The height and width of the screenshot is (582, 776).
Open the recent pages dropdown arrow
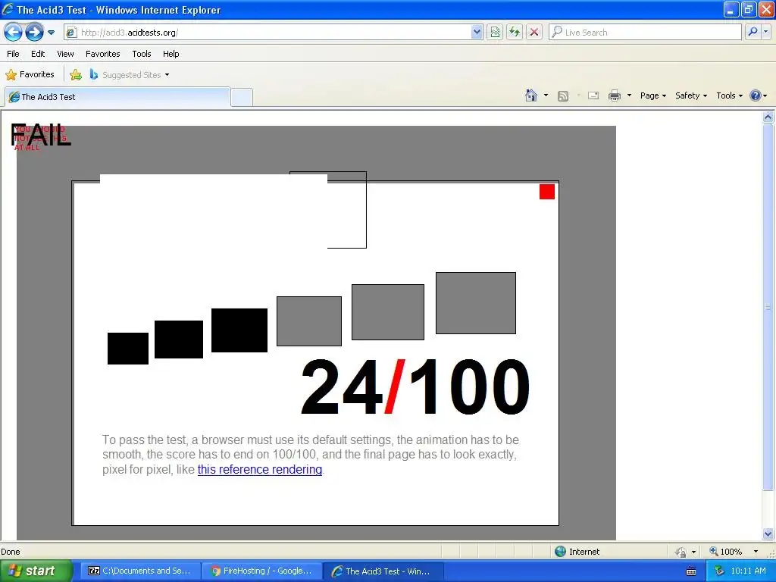[51, 33]
